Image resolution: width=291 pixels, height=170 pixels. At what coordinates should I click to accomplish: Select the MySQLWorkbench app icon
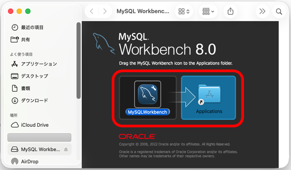pos(148,94)
